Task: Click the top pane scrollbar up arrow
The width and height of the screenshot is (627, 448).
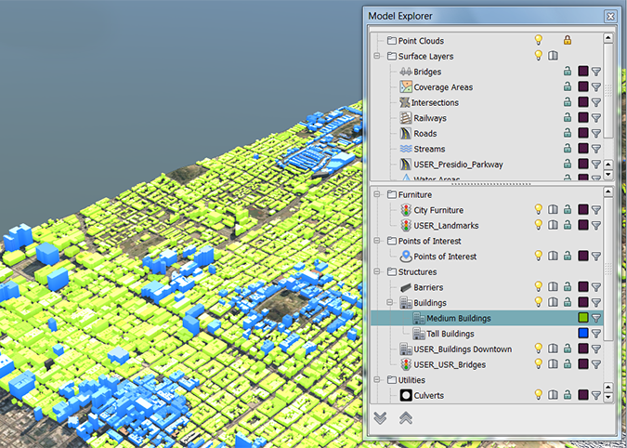Action: point(608,38)
